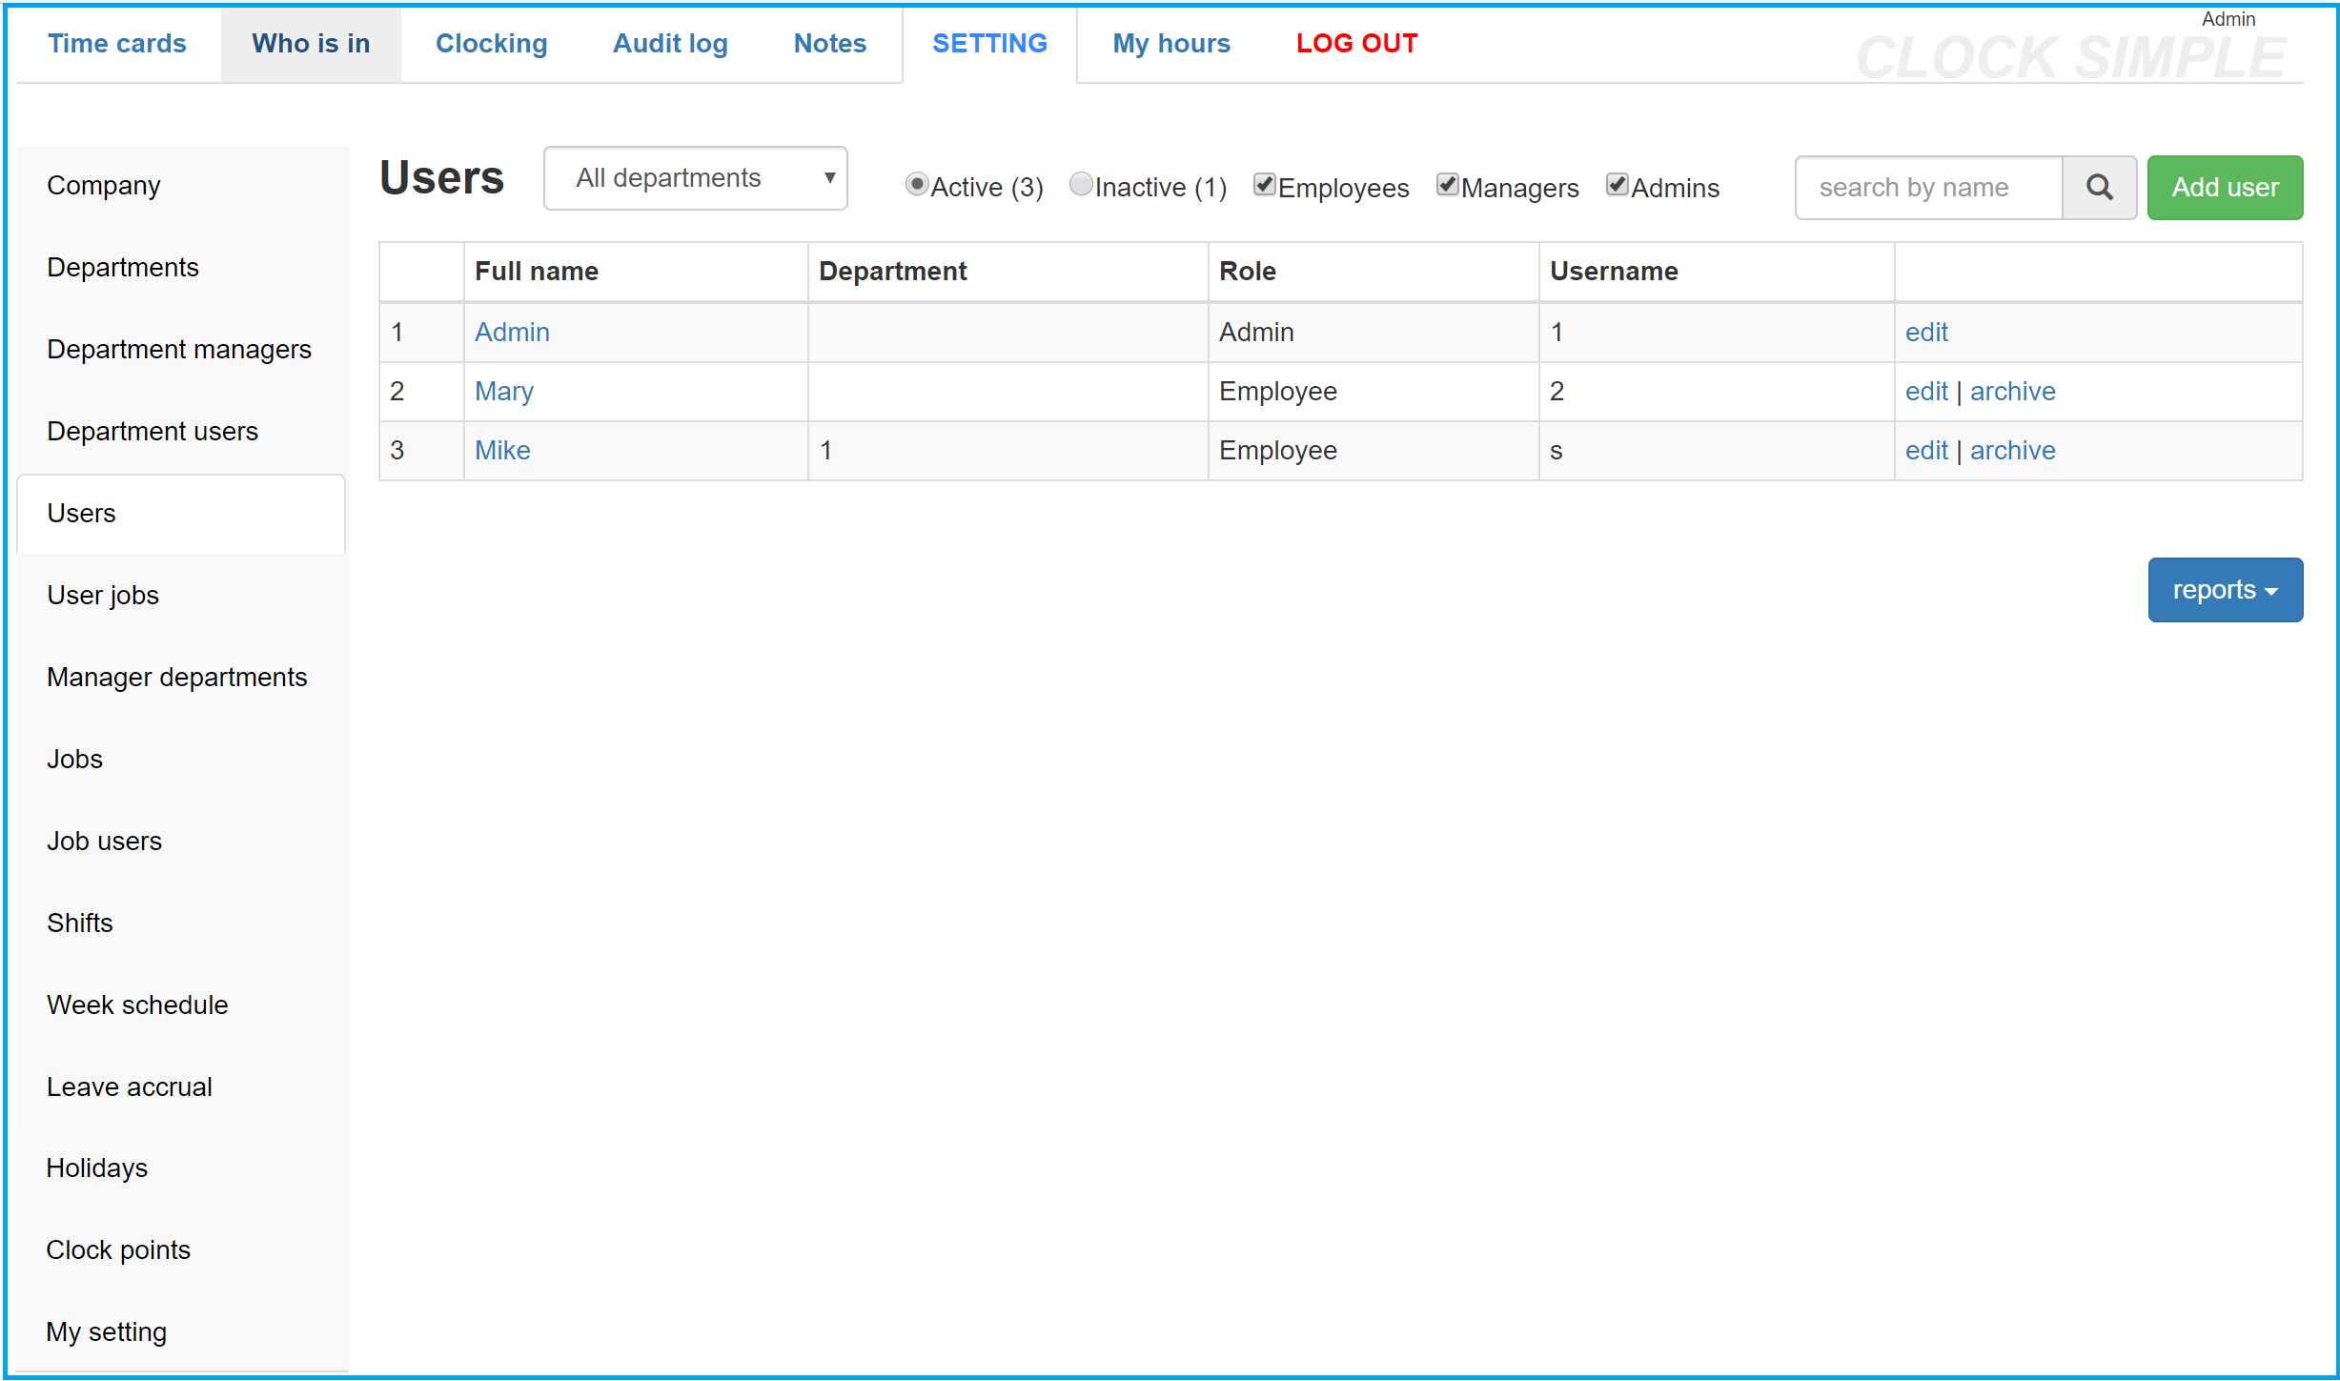
Task: Open User jobs in the sidebar
Action: 181,596
